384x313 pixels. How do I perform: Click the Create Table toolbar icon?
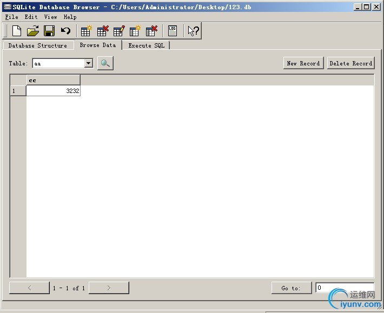tap(86, 31)
